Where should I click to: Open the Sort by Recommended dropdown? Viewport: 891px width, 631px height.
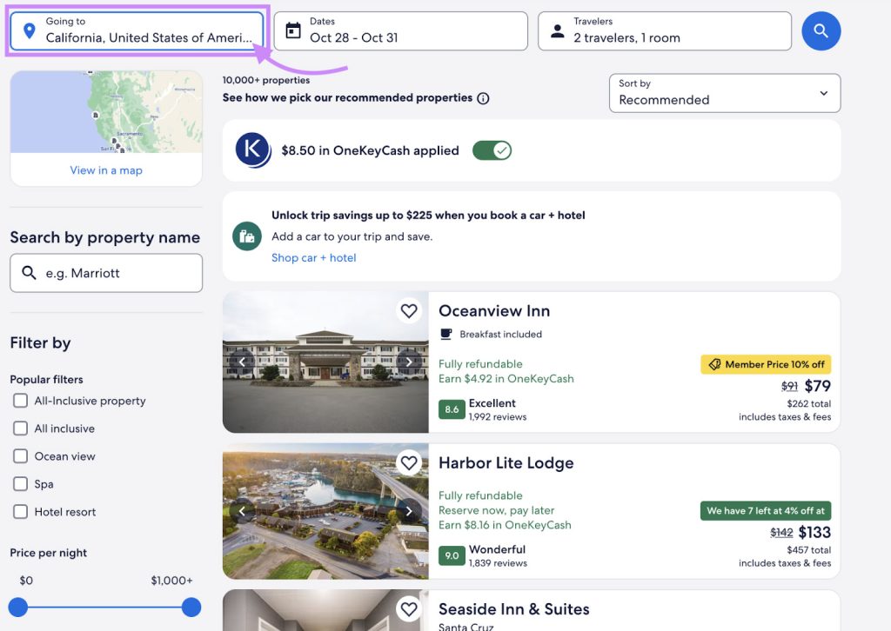724,93
